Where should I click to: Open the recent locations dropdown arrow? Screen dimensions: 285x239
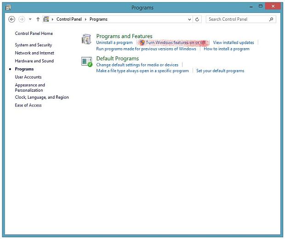coord(30,19)
